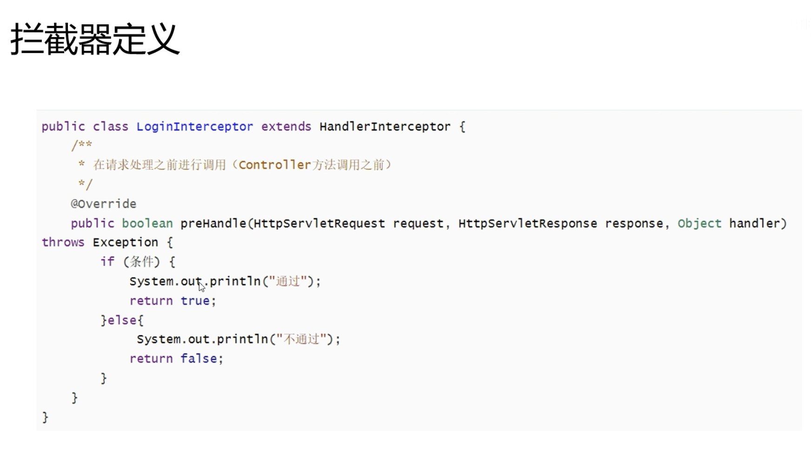Click the return true statement
The width and height of the screenshot is (811, 453).
tap(172, 301)
